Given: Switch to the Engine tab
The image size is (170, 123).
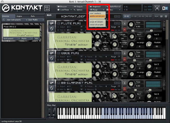Looking at the screenshot, I should pyautogui.click(x=19, y=16).
